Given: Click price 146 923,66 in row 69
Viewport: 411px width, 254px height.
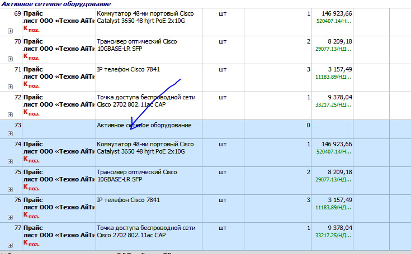Looking at the screenshot, I should pos(337,13).
